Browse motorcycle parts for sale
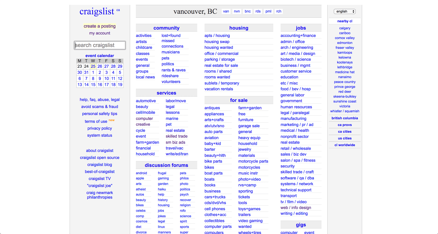 253,161
